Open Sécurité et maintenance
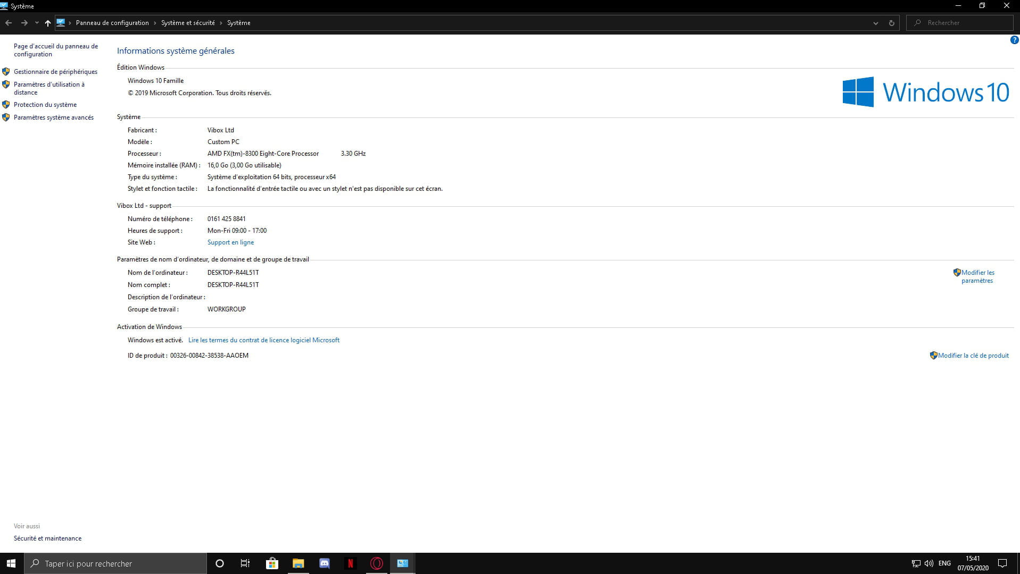Image resolution: width=1020 pixels, height=574 pixels. click(x=47, y=538)
